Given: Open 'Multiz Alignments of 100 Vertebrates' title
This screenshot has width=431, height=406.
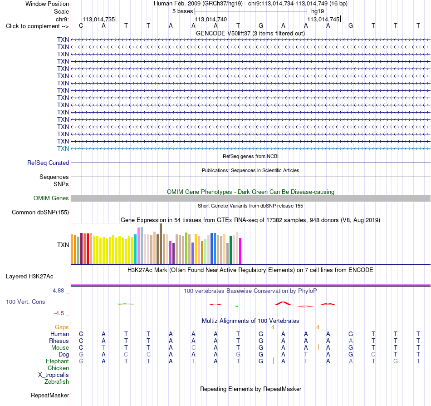Looking at the screenshot, I should 250,321.
